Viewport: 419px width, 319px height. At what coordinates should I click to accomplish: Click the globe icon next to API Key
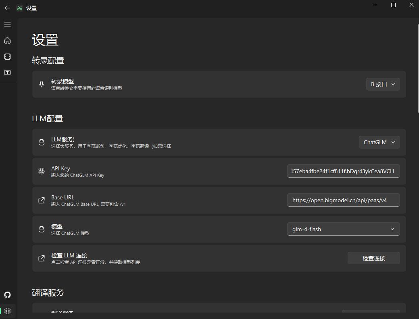tap(42, 171)
